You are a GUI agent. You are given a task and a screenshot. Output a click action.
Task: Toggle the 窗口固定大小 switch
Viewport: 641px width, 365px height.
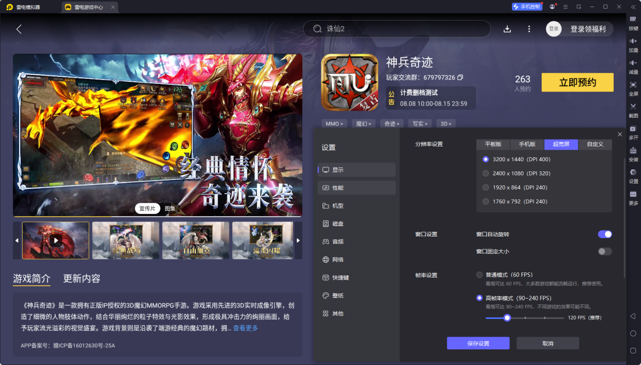[605, 251]
